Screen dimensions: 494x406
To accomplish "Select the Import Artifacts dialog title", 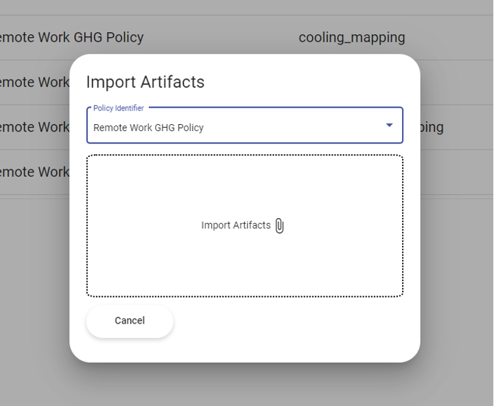I will point(145,82).
